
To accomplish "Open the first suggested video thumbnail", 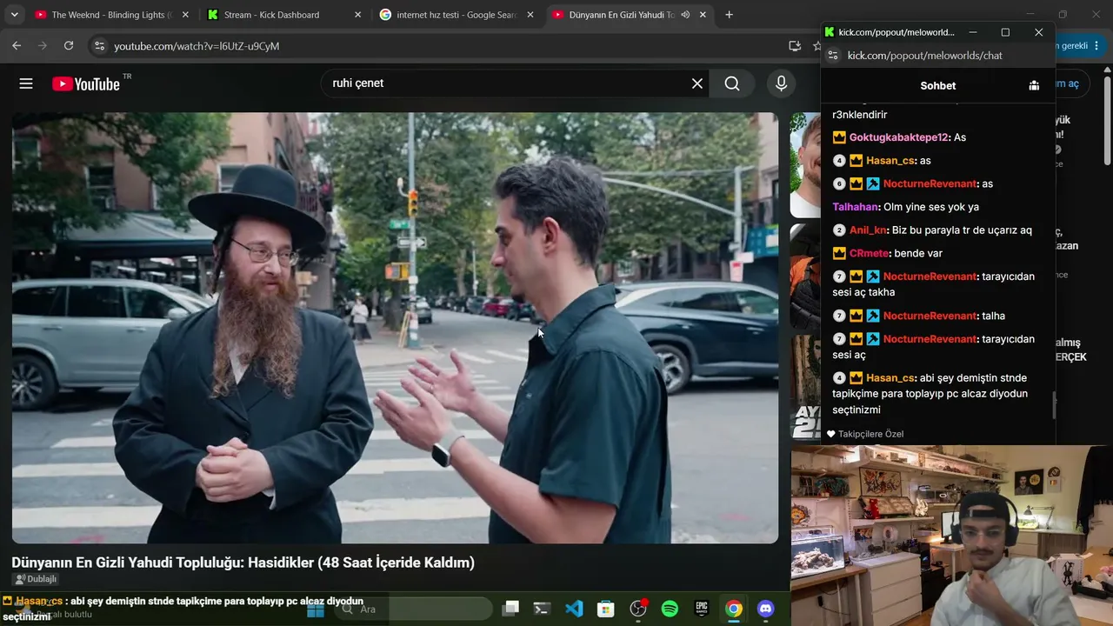I will point(805,165).
